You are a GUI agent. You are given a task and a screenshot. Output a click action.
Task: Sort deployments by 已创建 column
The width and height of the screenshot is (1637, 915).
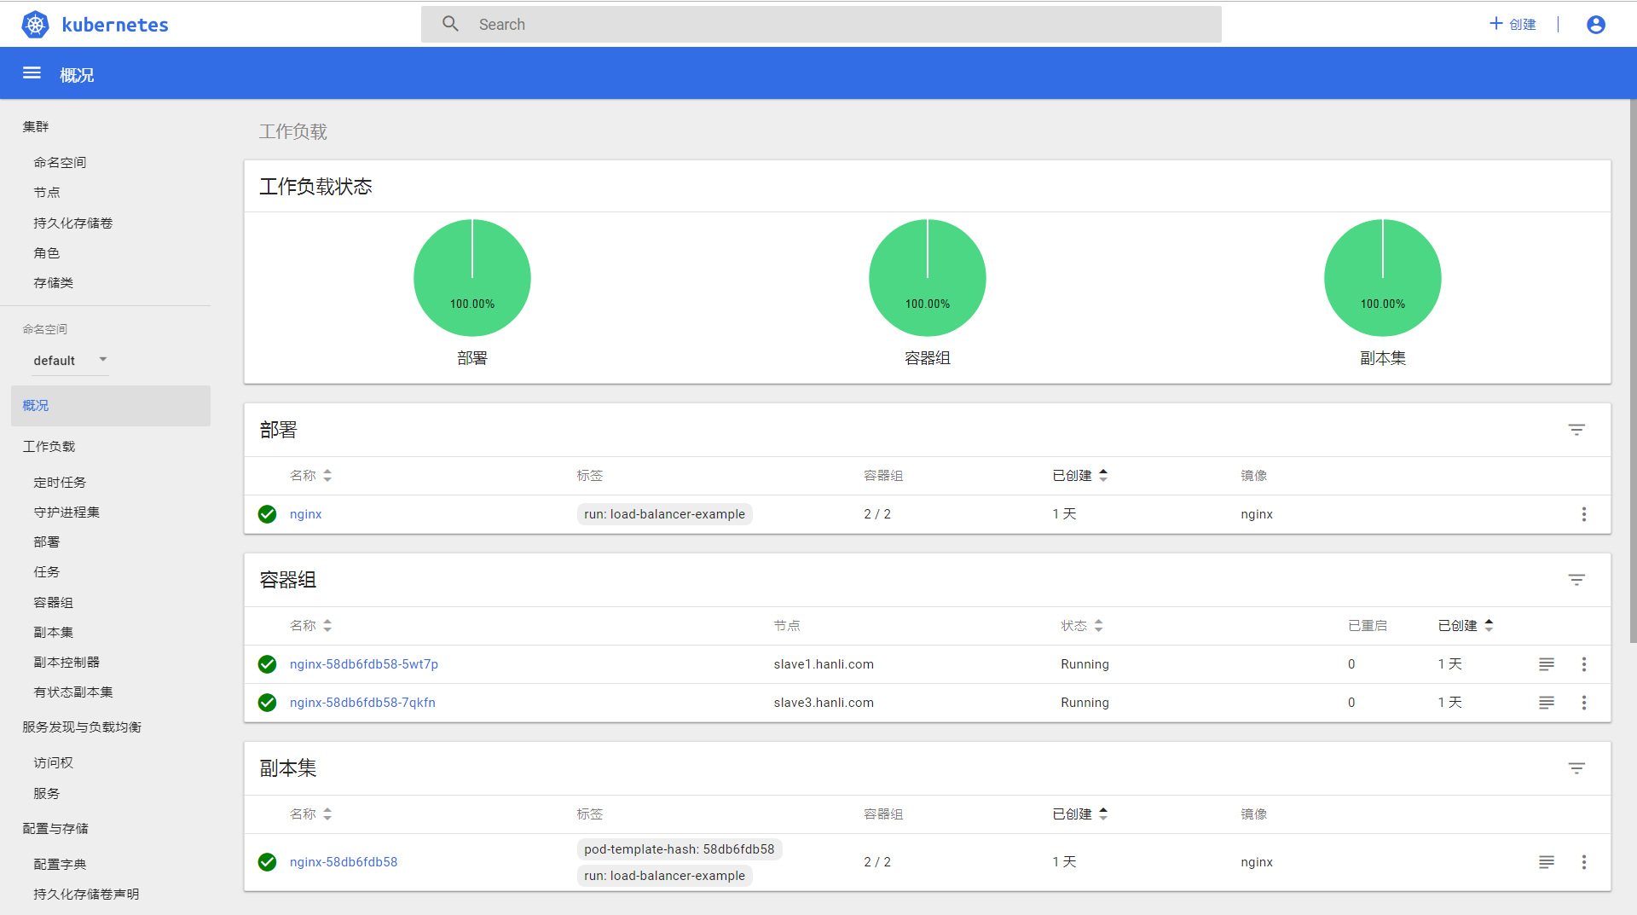pyautogui.click(x=1079, y=476)
